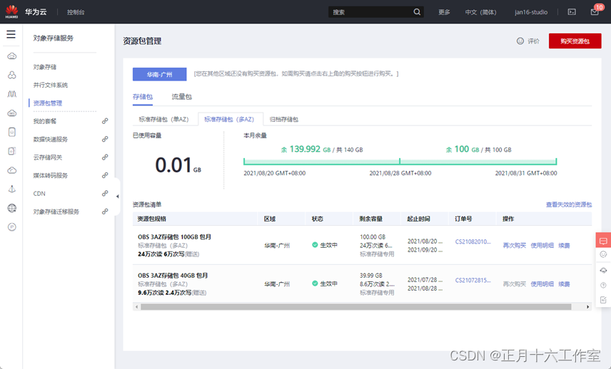Open external link icon for CDN

[x=105, y=193]
